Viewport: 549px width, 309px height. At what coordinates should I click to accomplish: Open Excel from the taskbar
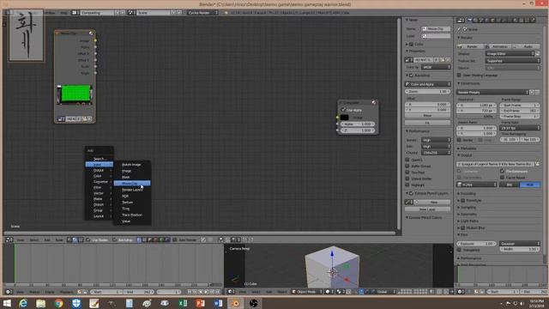point(183,303)
